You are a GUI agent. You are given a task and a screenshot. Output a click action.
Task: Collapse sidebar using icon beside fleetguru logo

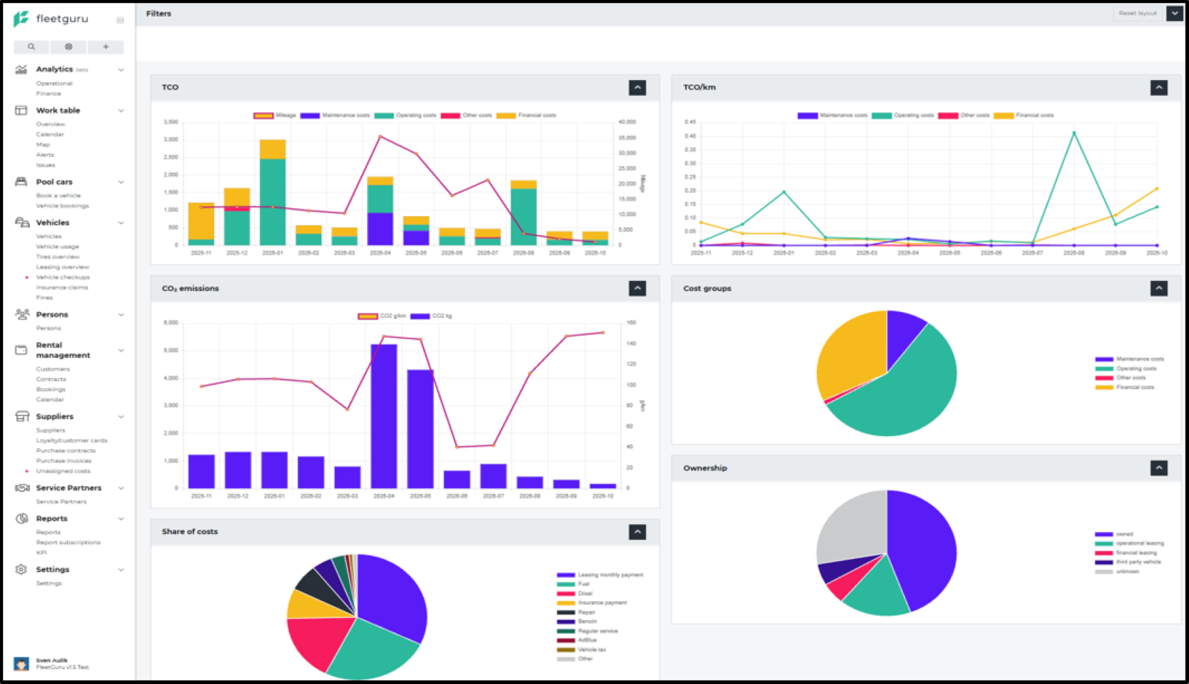pyautogui.click(x=120, y=20)
